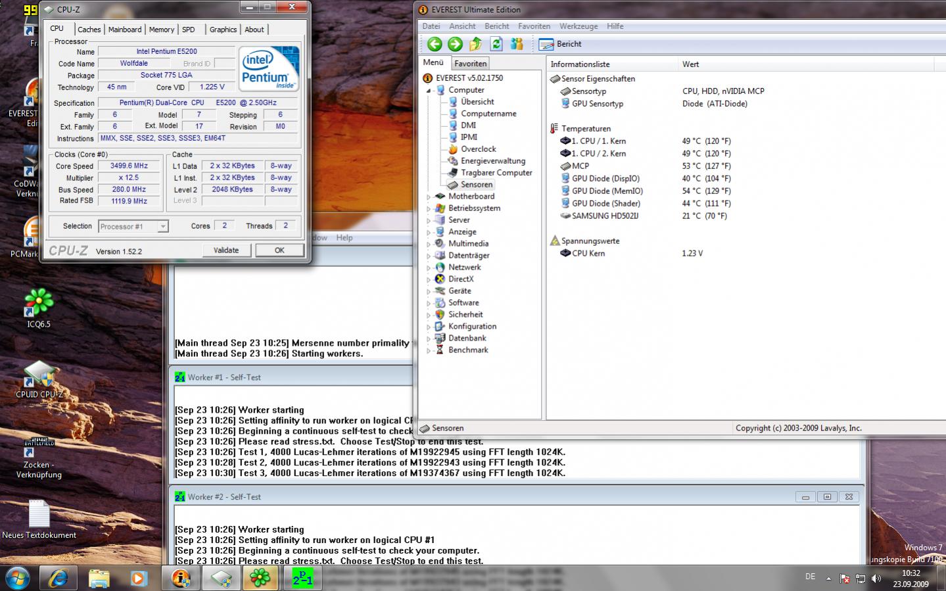This screenshot has width=946, height=591.
Task: Click the EVEREST refresh icon
Action: click(x=496, y=44)
